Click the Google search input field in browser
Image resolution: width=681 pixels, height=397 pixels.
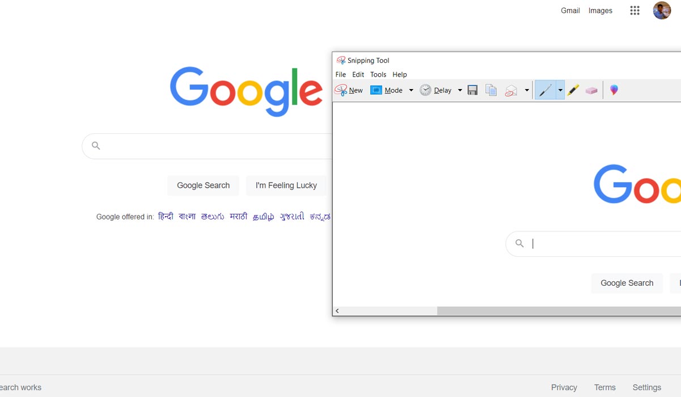coord(207,146)
